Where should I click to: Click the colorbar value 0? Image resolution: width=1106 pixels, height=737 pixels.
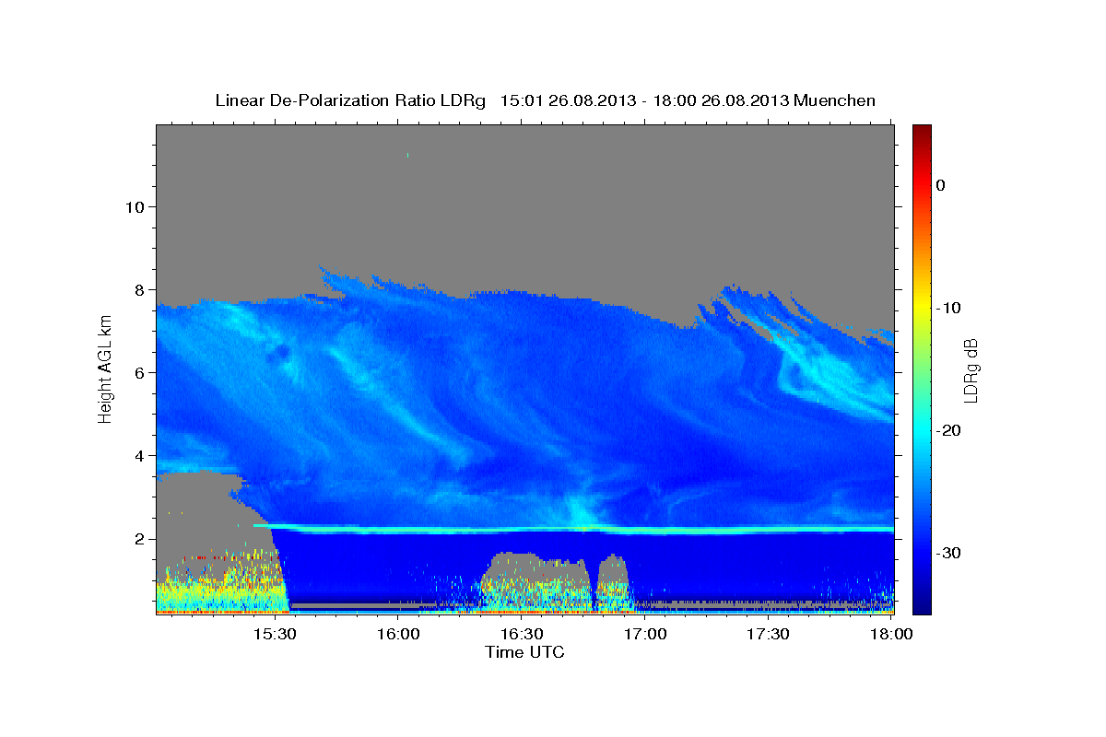(x=941, y=185)
